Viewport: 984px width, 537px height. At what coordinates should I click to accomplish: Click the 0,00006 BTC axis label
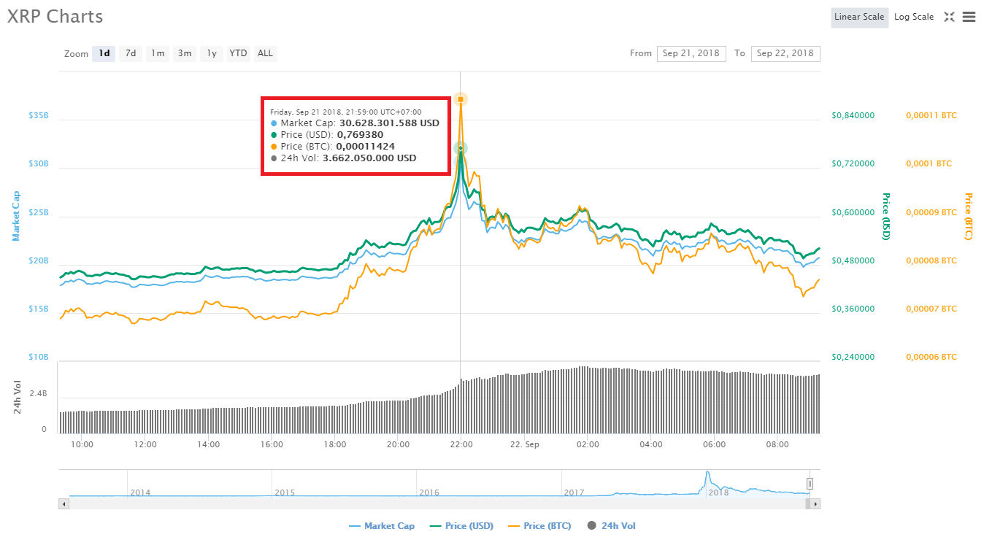(931, 357)
